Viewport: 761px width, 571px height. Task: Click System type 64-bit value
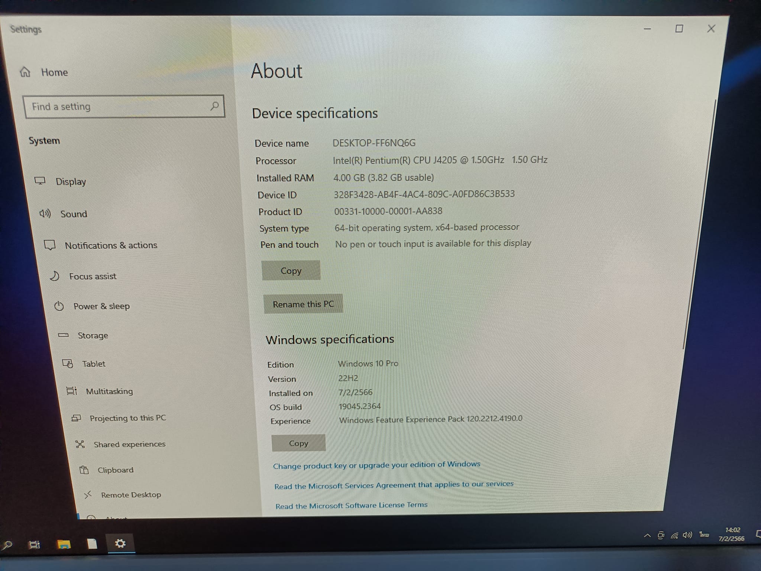pyautogui.click(x=427, y=227)
